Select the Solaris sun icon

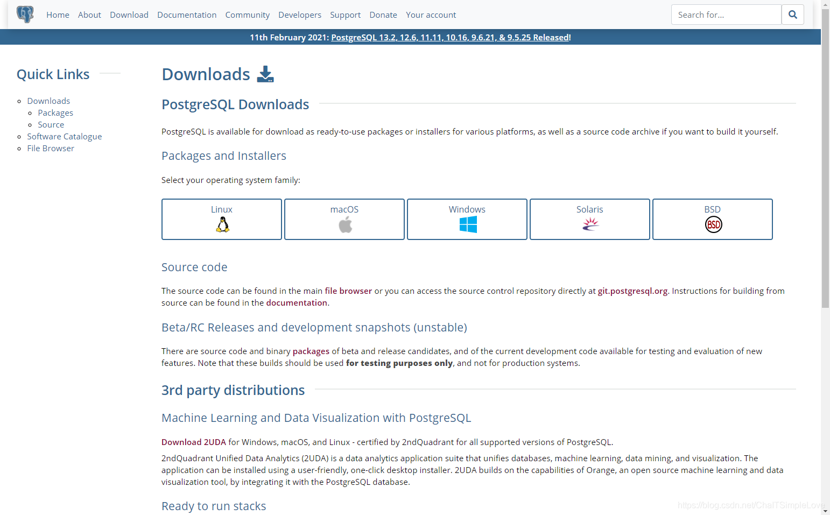tap(589, 225)
